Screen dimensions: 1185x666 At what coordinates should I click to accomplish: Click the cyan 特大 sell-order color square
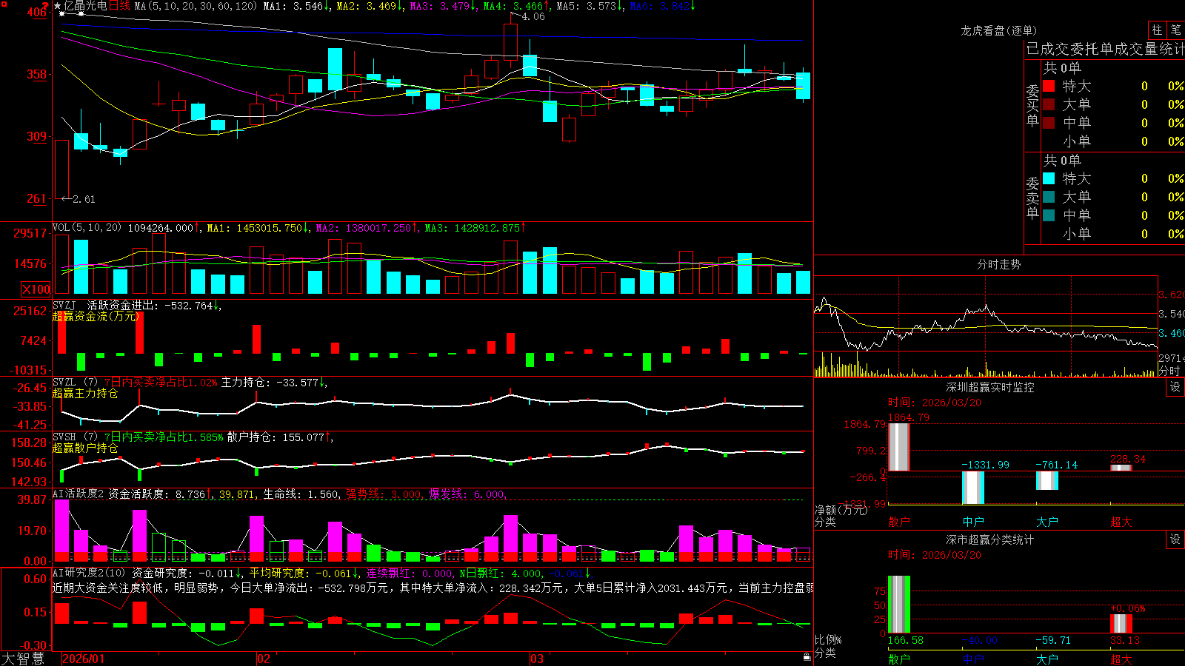tap(1049, 178)
